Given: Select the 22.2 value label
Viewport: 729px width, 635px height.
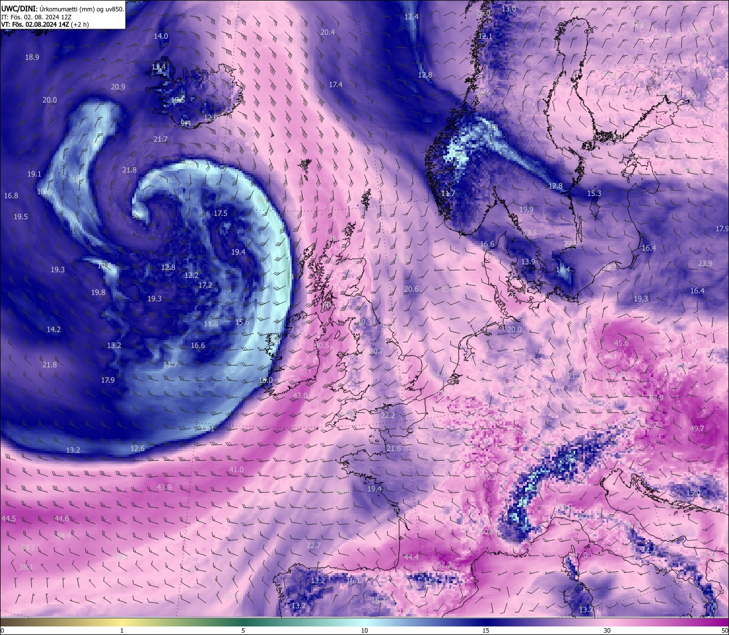Looking at the screenshot, I should (x=388, y=415).
